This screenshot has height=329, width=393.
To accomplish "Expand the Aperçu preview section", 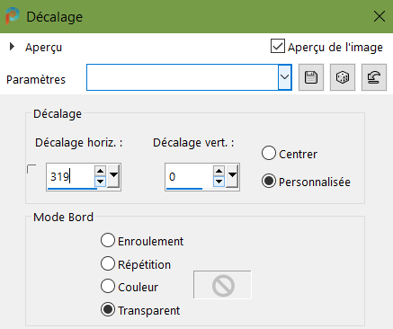I will tap(12, 47).
